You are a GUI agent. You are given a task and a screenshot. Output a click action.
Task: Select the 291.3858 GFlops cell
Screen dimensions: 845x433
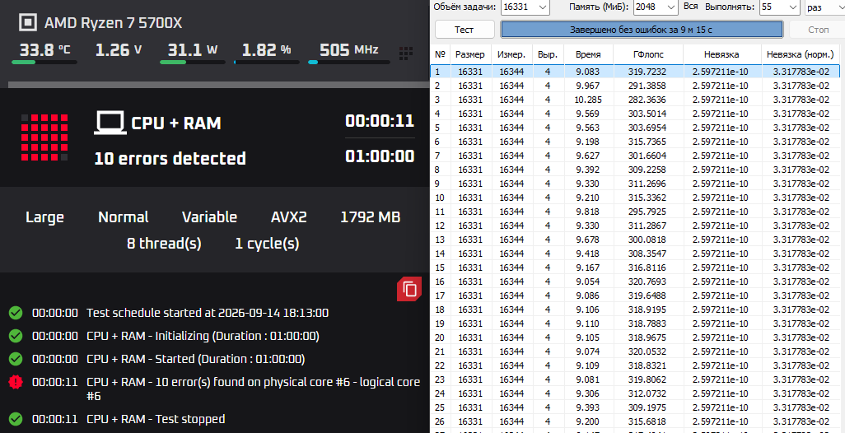point(647,85)
